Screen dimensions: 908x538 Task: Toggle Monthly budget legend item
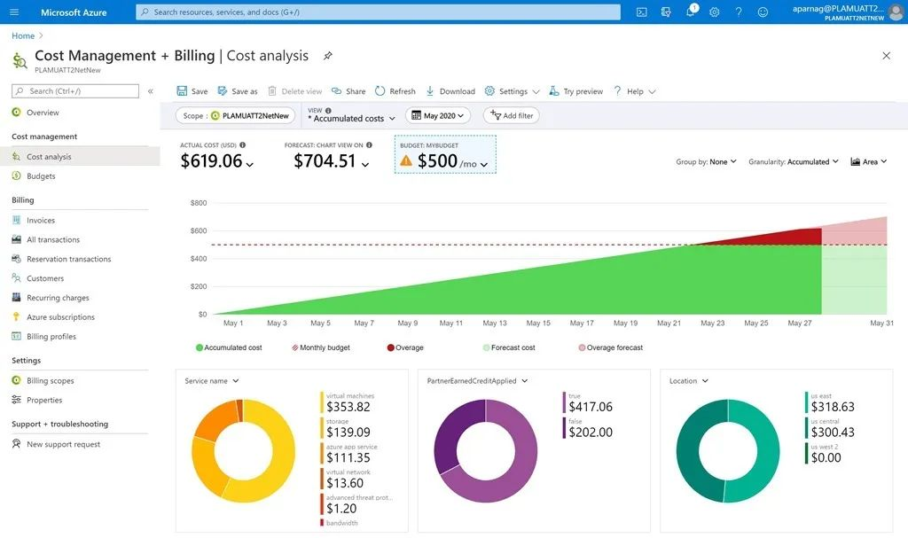tap(321, 347)
